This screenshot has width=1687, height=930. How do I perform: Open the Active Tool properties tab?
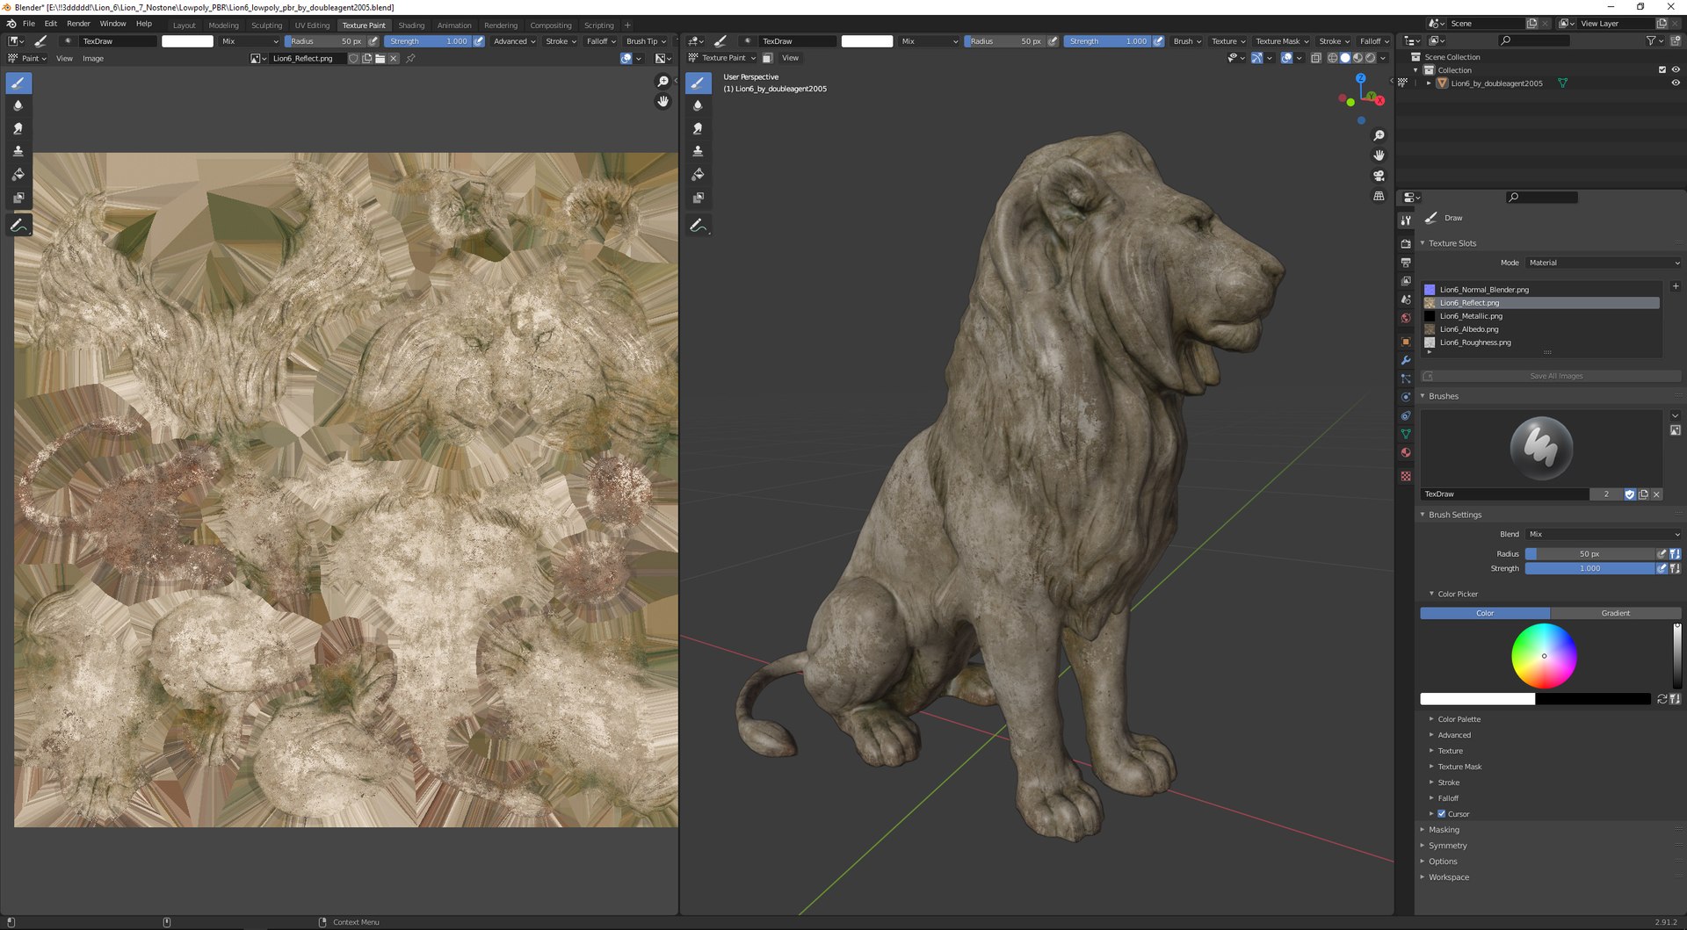pyautogui.click(x=1406, y=220)
